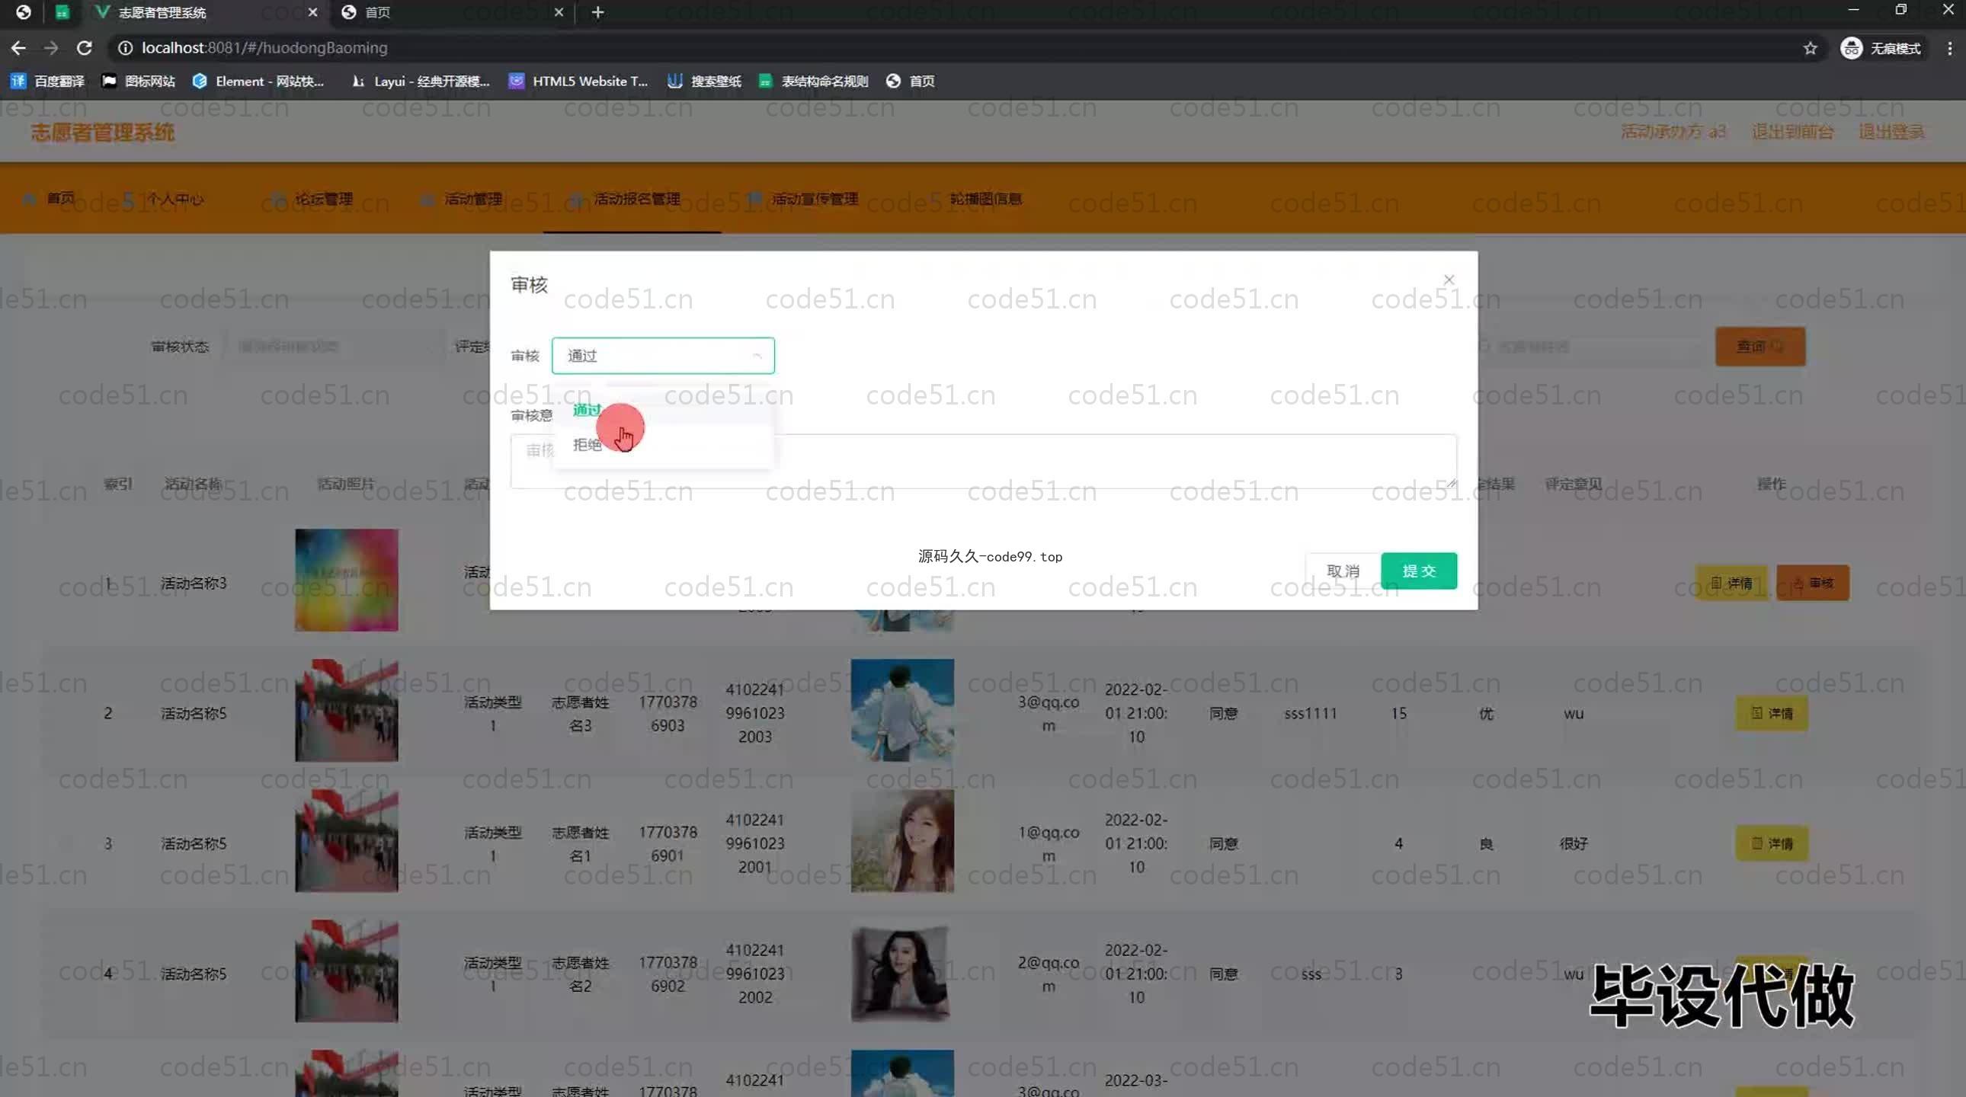1966x1097 pixels.
Task: Bookmark this page with star icon
Action: (1810, 48)
